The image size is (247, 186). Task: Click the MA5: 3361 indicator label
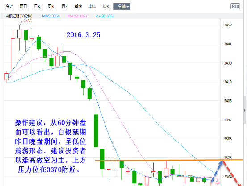click(x=51, y=16)
